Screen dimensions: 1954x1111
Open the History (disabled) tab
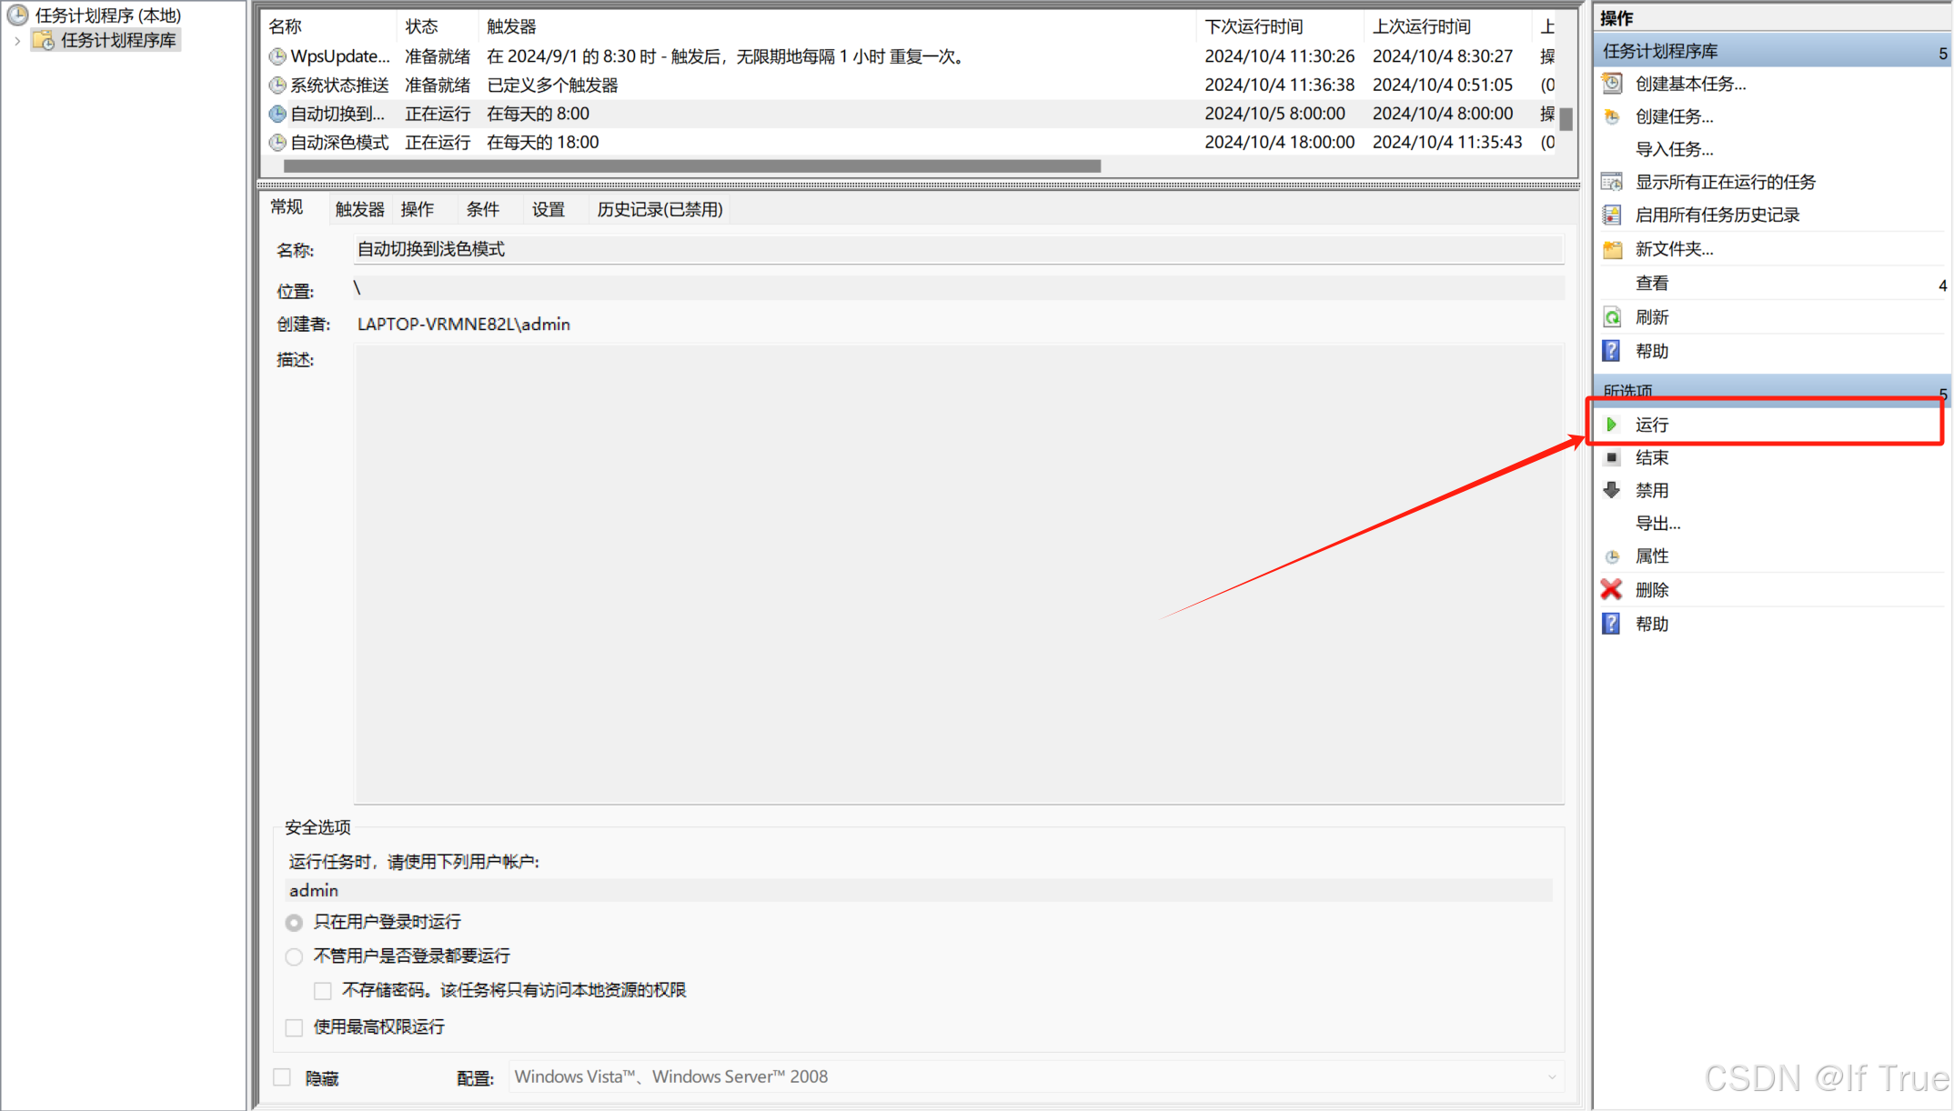[660, 209]
